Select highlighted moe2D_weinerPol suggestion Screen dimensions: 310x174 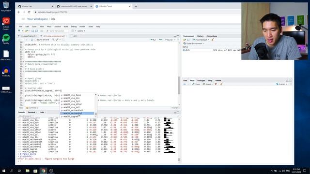click(x=77, y=114)
